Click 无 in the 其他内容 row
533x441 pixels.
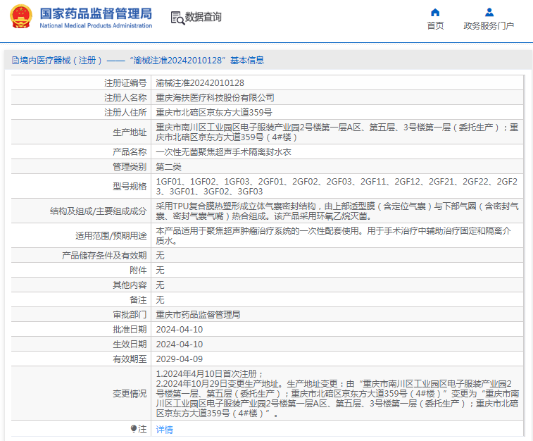[160, 285]
